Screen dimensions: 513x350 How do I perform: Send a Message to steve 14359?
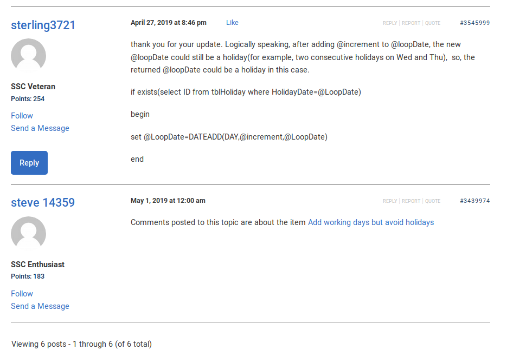click(x=40, y=306)
